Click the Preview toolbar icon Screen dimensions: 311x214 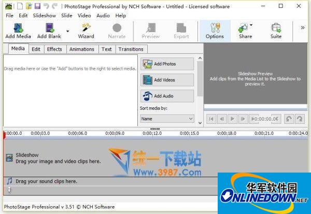click(x=151, y=31)
